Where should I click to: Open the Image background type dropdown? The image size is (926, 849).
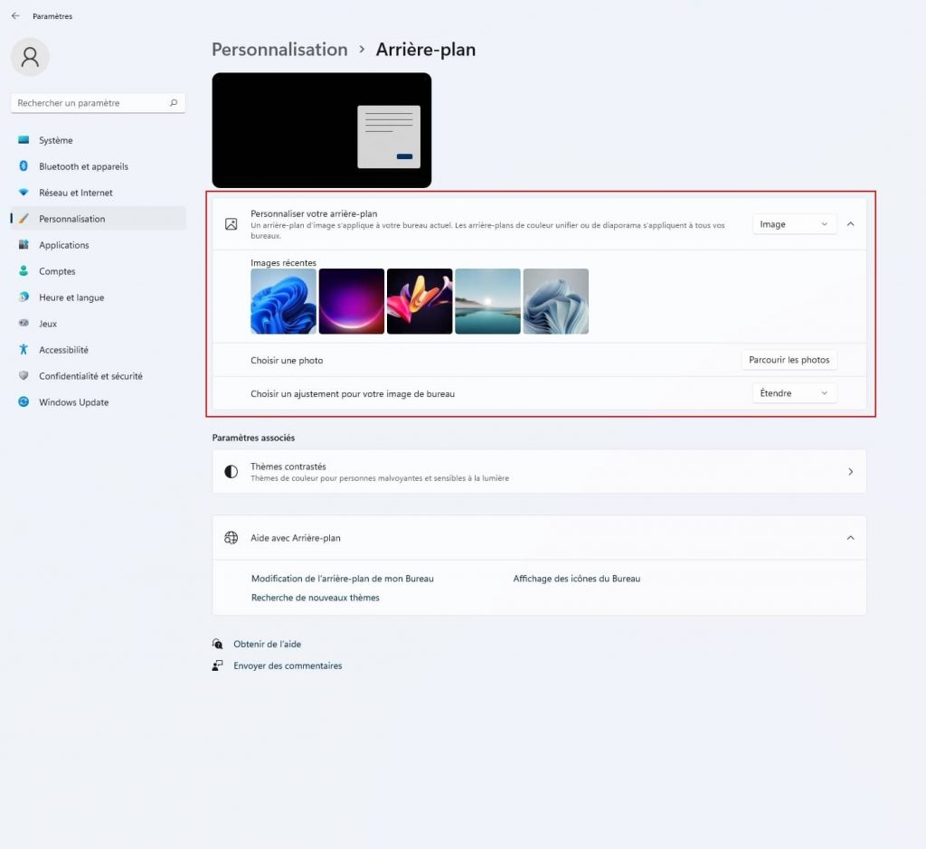tap(794, 224)
